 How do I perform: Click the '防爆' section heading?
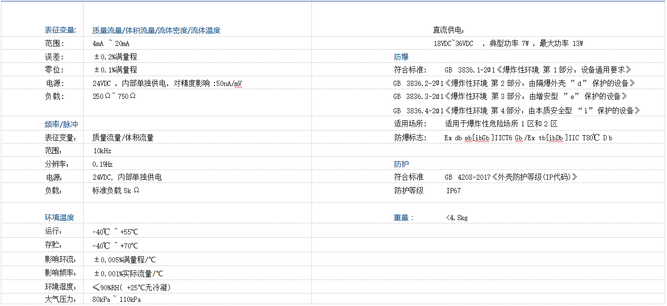pos(401,57)
